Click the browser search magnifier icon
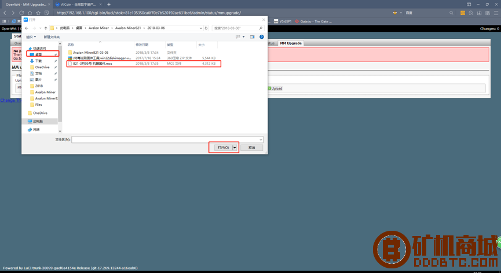Image resolution: width=501 pixels, height=273 pixels. pyautogui.click(x=451, y=13)
